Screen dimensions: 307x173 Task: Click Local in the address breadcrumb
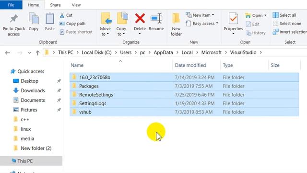[187, 52]
